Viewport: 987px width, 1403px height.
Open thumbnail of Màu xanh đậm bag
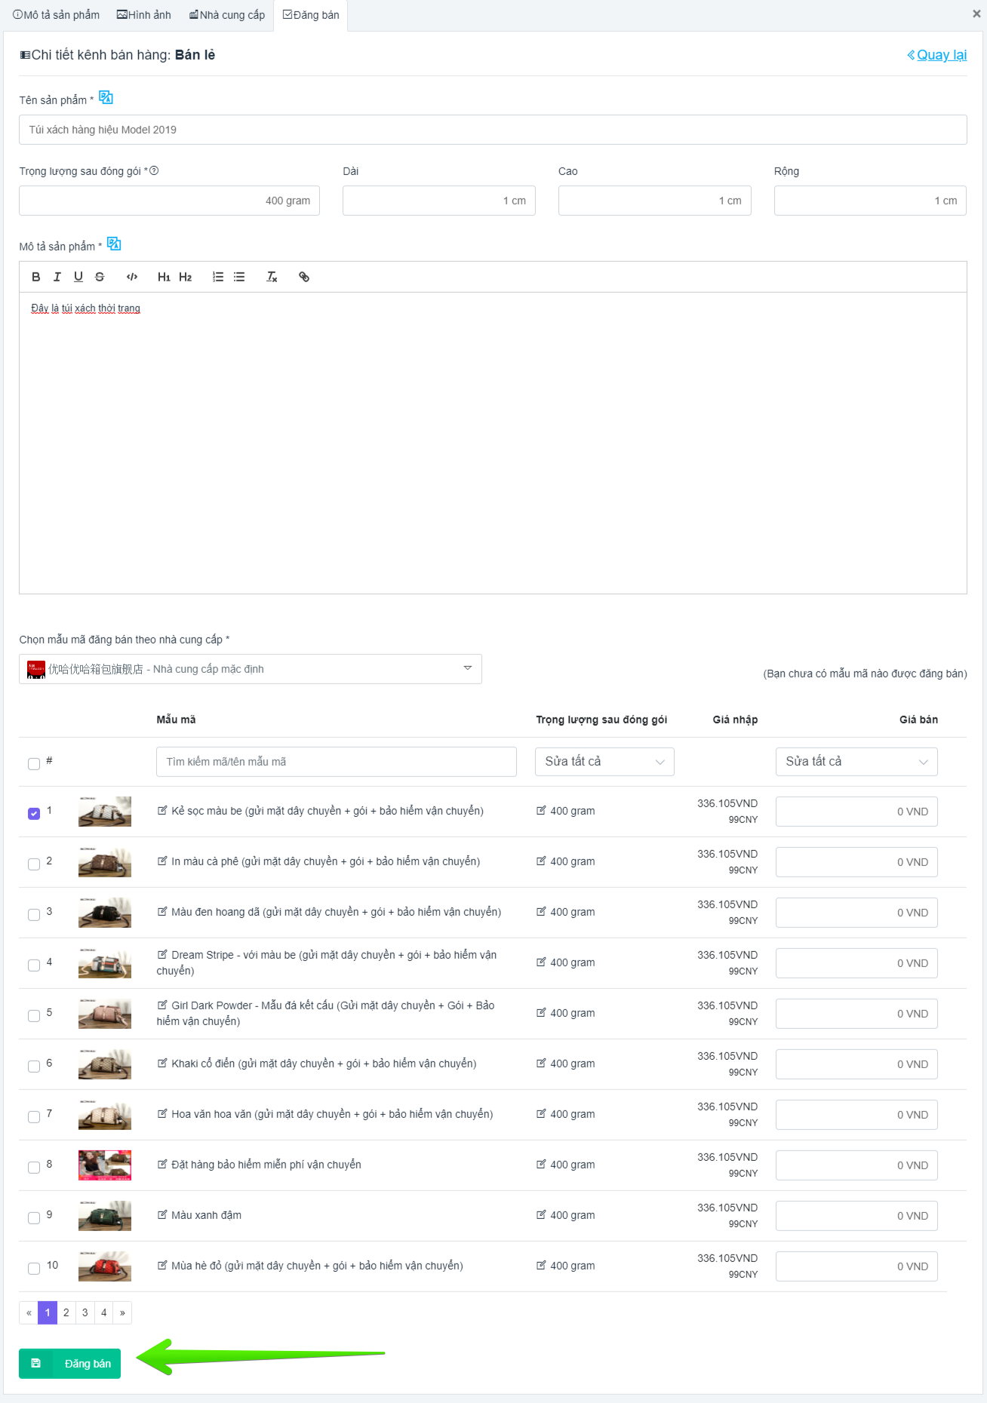[x=105, y=1216]
